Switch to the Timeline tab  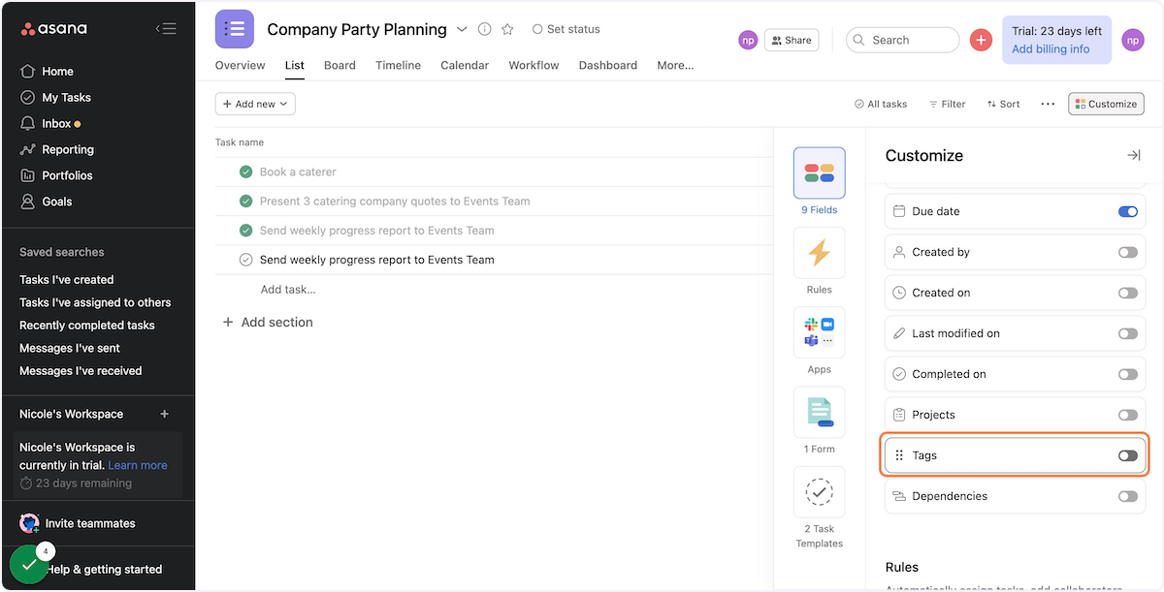click(398, 65)
